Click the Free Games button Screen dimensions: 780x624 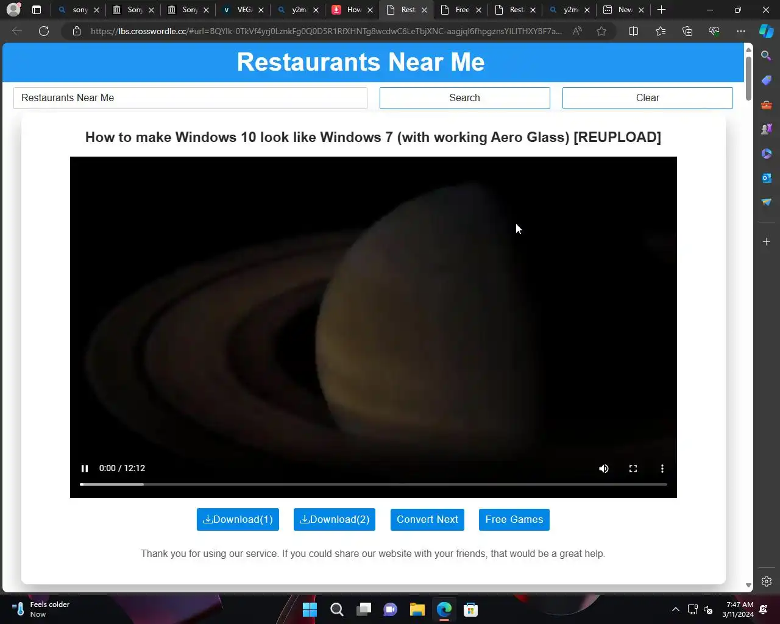(x=514, y=520)
